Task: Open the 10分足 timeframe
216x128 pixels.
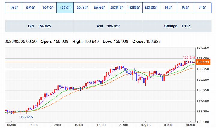Action: pos(48,8)
